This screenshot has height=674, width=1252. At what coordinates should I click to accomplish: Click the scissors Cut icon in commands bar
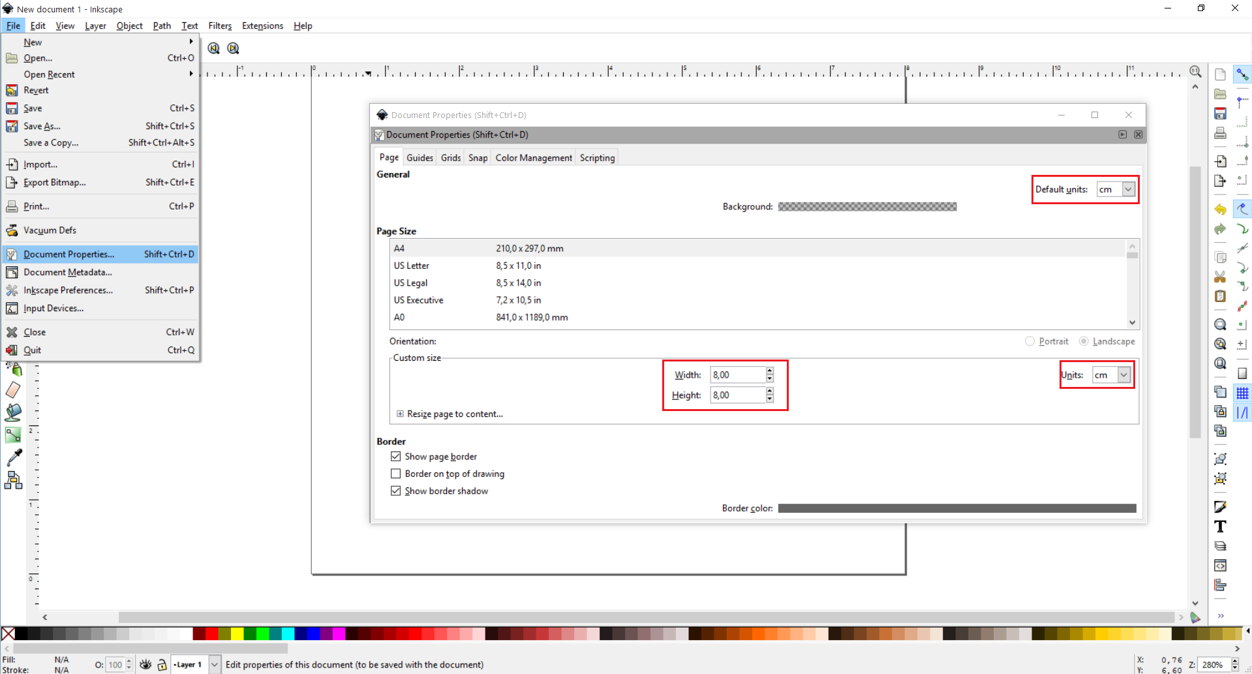point(1220,275)
